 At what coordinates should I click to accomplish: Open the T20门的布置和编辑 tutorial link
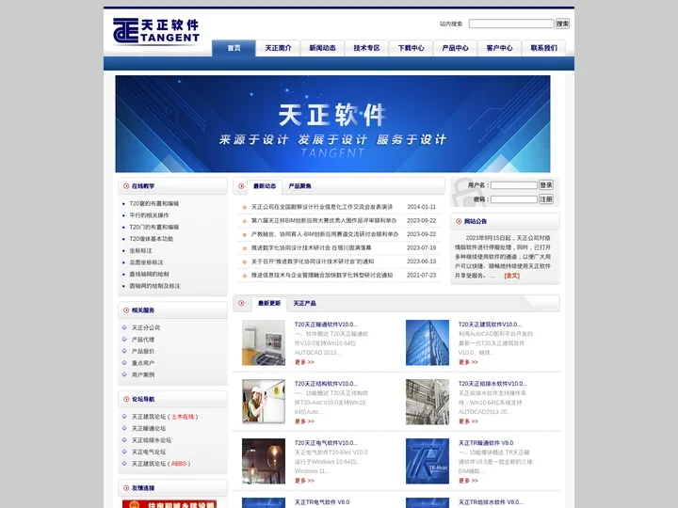153,227
